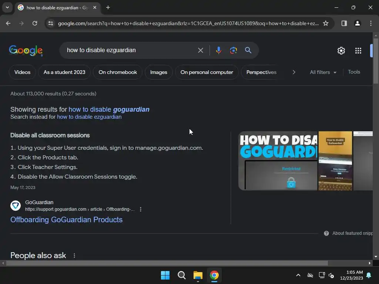This screenshot has height=284, width=379.
Task: Open site information icon in address bar
Action: point(50,23)
